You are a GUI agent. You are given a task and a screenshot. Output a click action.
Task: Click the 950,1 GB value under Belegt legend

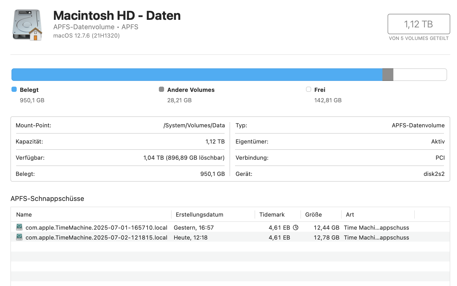(x=32, y=100)
